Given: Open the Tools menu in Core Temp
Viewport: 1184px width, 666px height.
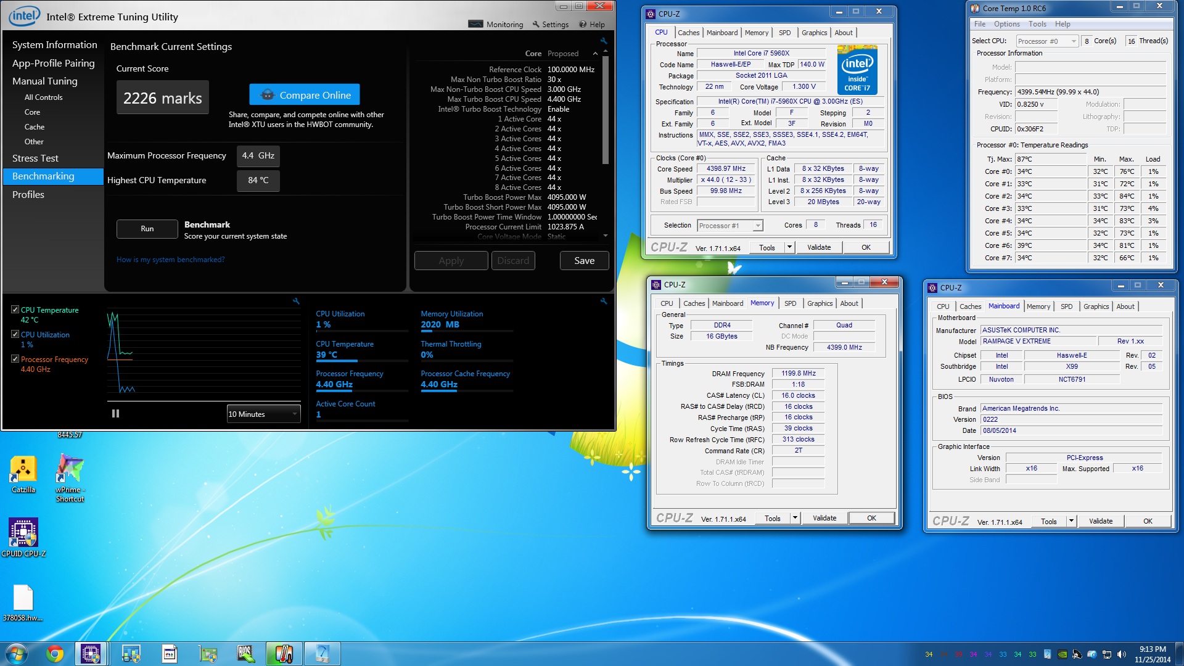Looking at the screenshot, I should tap(1037, 24).
